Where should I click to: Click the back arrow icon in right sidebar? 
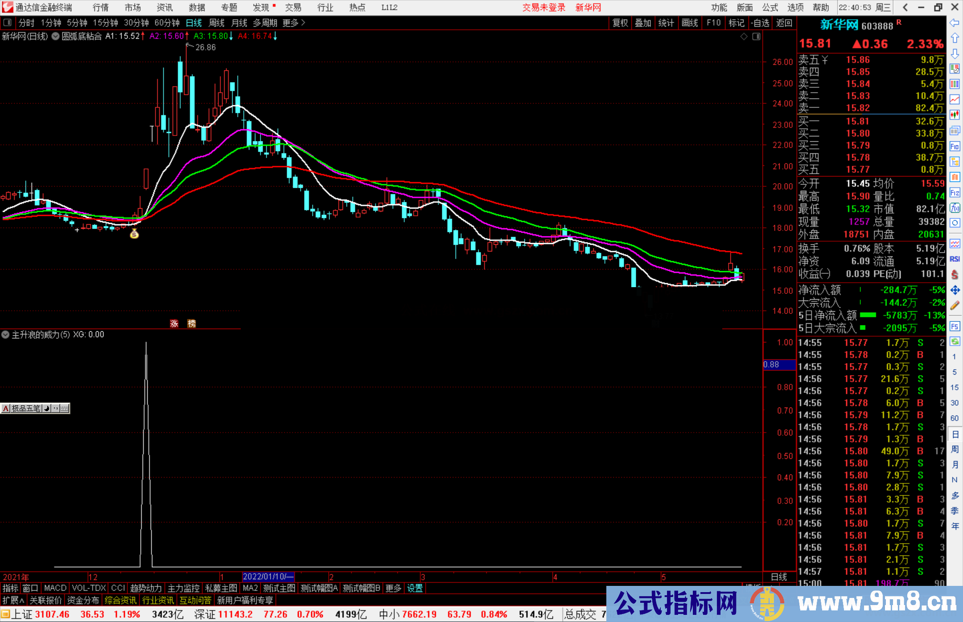tap(955, 23)
